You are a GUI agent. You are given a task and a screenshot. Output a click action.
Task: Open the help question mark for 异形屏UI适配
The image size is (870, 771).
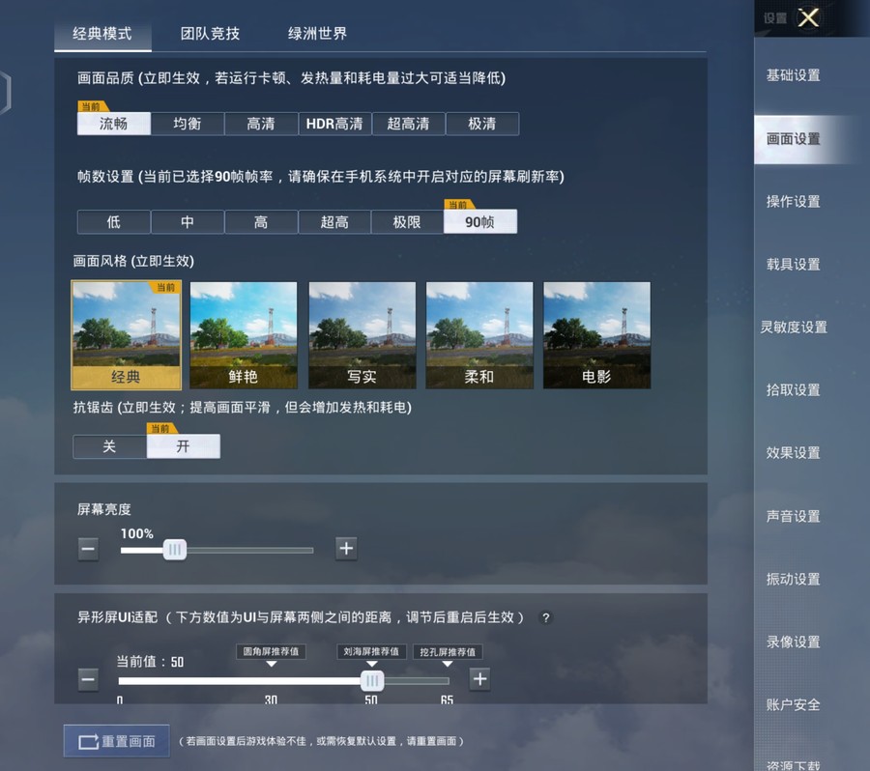click(545, 617)
